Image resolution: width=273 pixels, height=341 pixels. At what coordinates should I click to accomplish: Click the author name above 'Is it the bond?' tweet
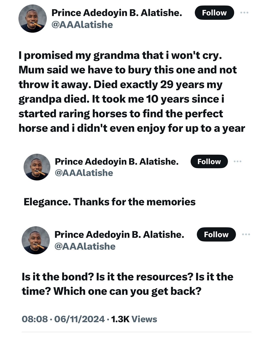(119, 234)
